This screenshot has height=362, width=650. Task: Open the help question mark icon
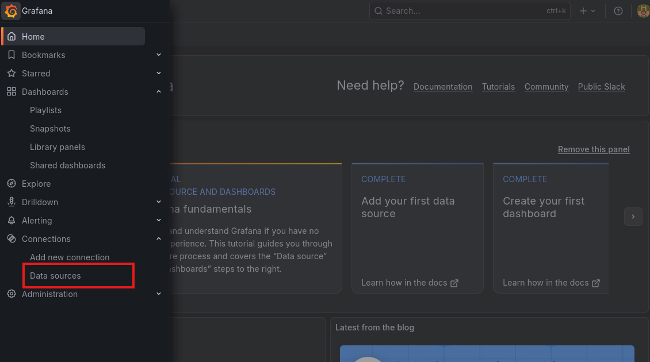(618, 11)
